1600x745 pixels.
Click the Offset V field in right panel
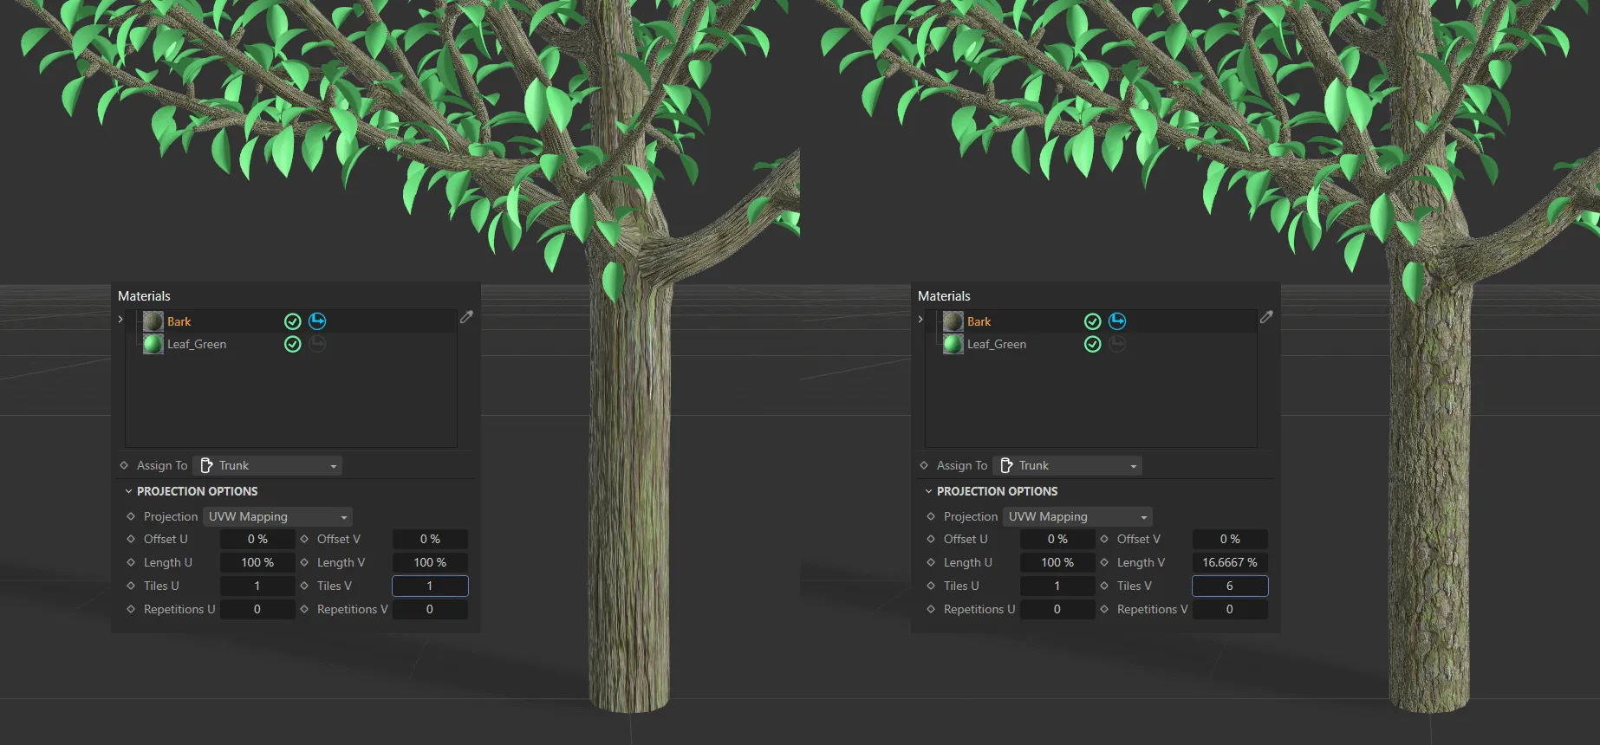click(x=1230, y=539)
